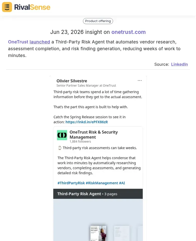
Task: Open the second document page thumbnail
Action: 122,233
